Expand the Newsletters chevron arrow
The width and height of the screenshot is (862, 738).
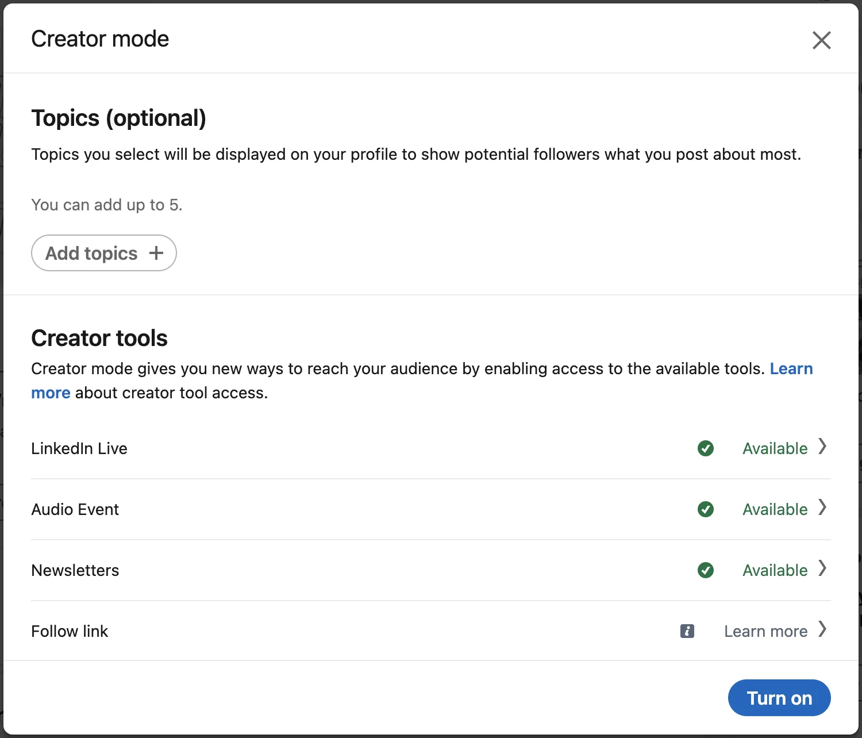pos(822,568)
